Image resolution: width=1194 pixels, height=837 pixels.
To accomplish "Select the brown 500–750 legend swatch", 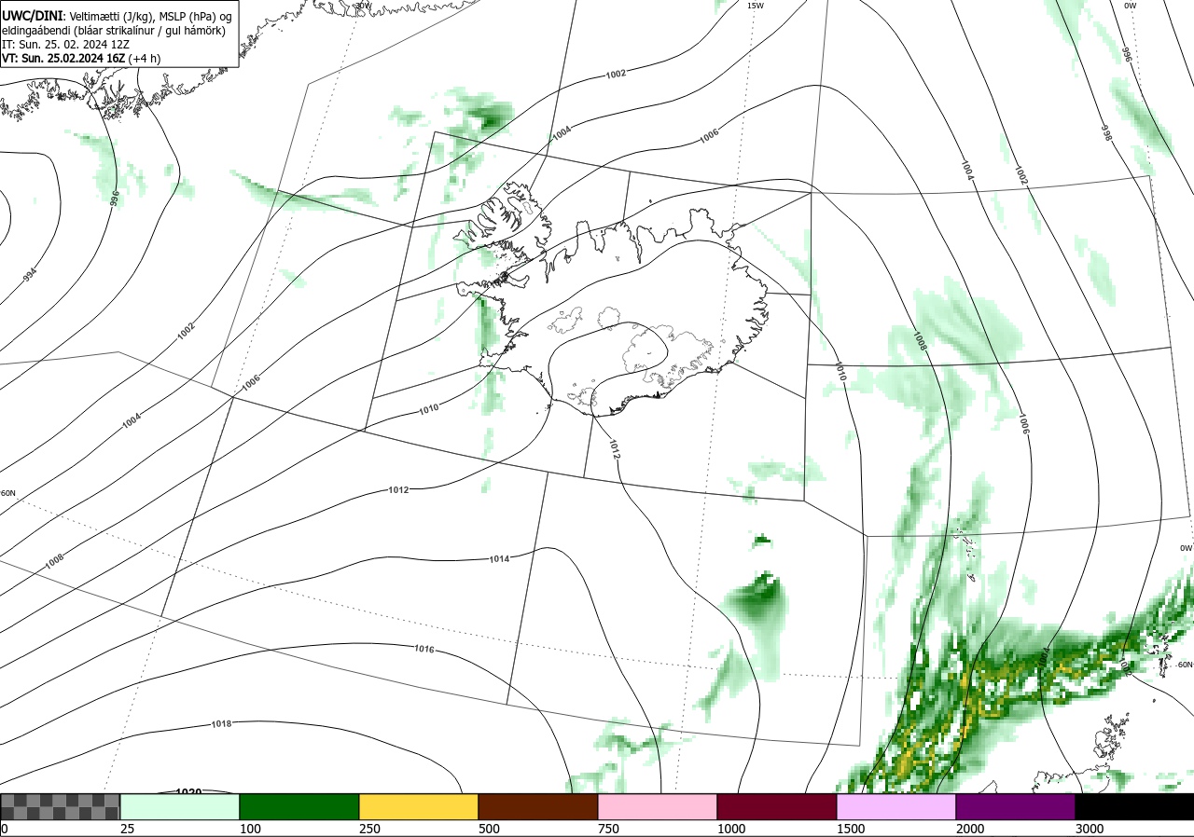I will click(x=538, y=806).
